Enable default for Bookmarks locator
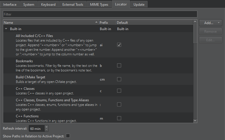 [x=119, y=66]
